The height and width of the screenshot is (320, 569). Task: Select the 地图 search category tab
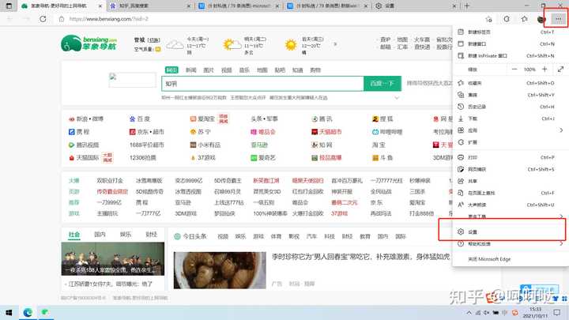(262, 70)
